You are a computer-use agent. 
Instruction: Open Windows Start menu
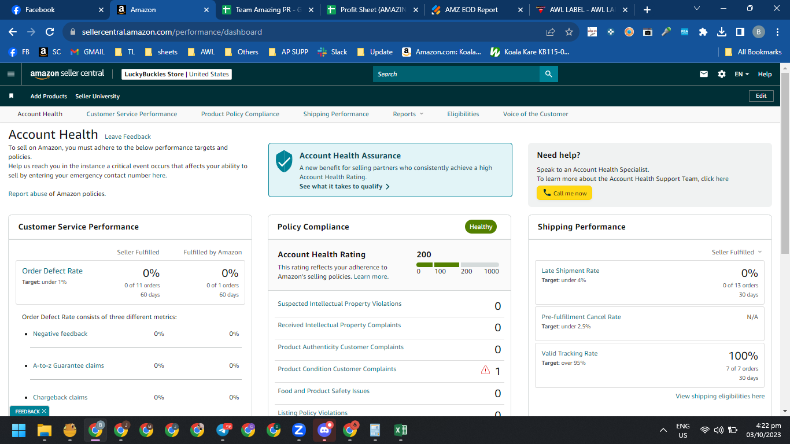(19, 430)
